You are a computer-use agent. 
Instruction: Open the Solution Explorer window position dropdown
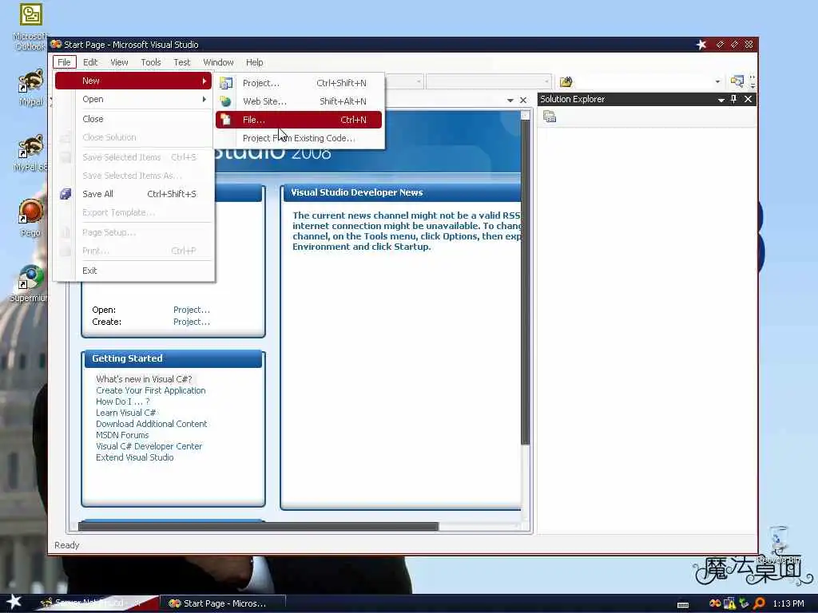pyautogui.click(x=721, y=100)
